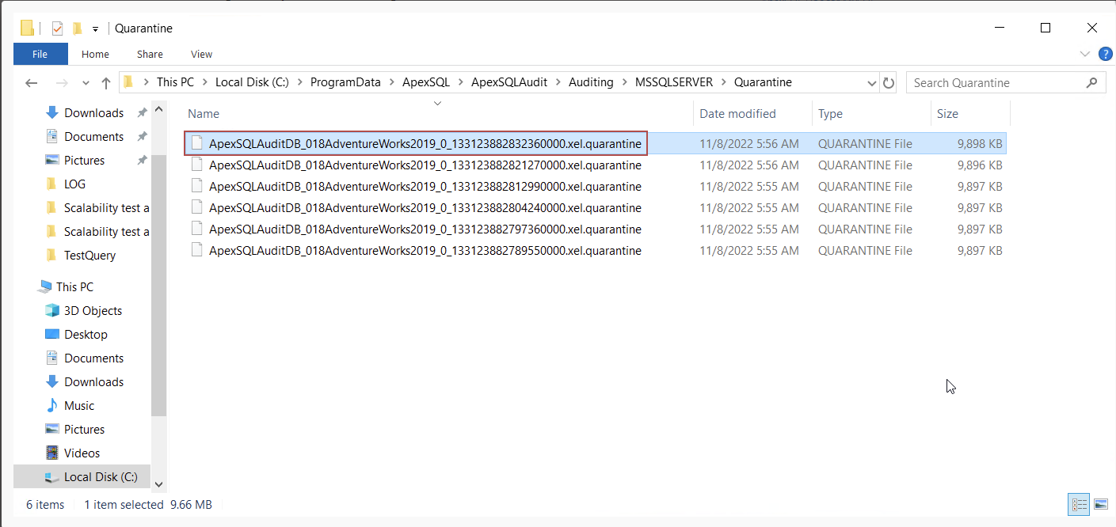This screenshot has height=527, width=1116.
Task: Switch to the Share ribbon tab
Action: pos(150,54)
